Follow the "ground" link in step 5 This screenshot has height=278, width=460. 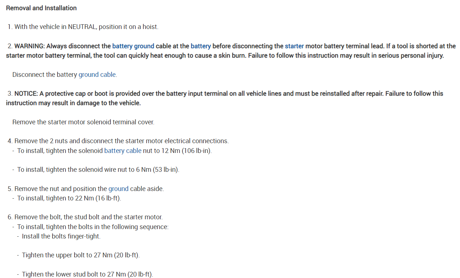click(x=118, y=189)
